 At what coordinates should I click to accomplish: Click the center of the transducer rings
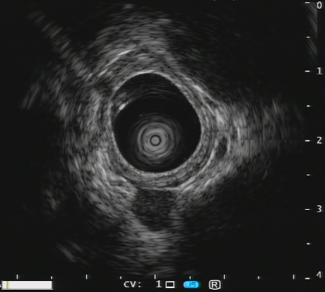[x=155, y=141]
